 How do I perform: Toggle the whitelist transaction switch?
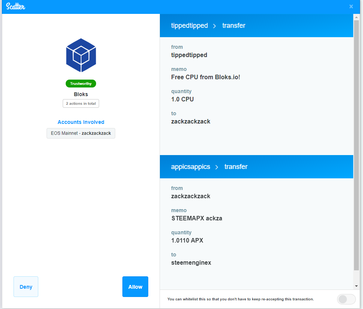[346, 299]
